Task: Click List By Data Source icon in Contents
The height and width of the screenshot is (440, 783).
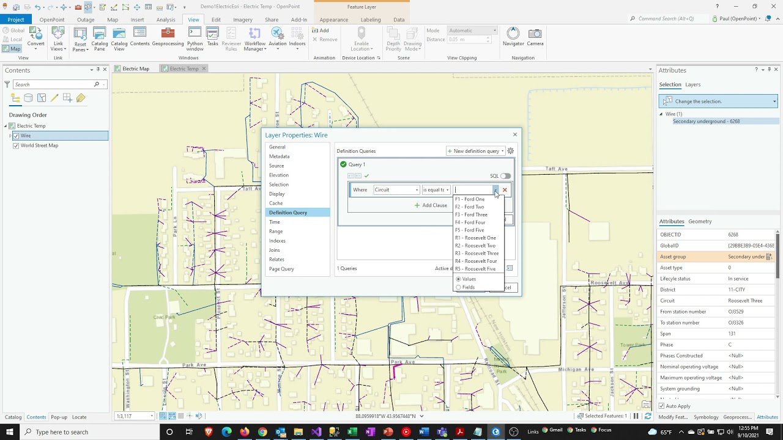Action: 28,98
